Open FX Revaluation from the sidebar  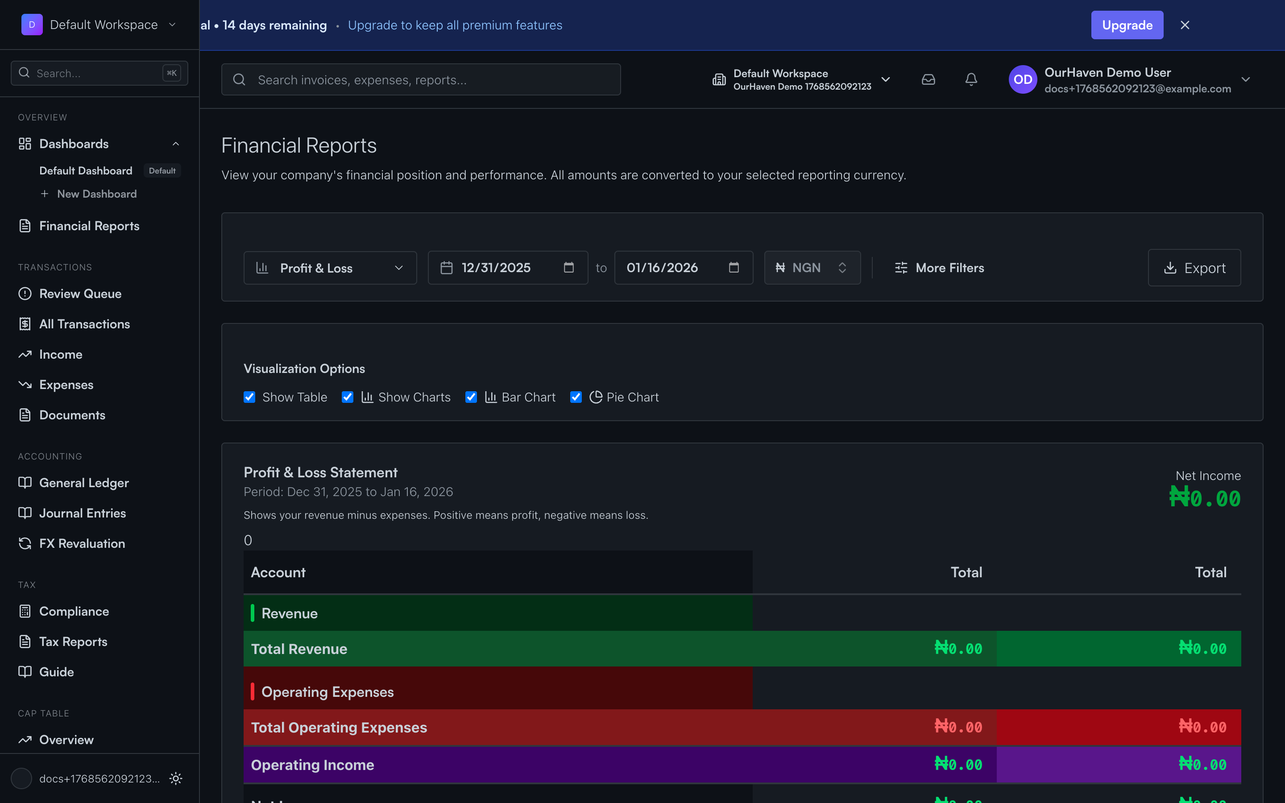click(82, 543)
